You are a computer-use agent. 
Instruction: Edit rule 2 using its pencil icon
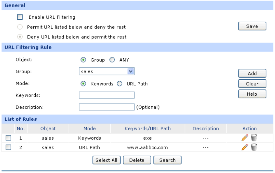(x=244, y=147)
